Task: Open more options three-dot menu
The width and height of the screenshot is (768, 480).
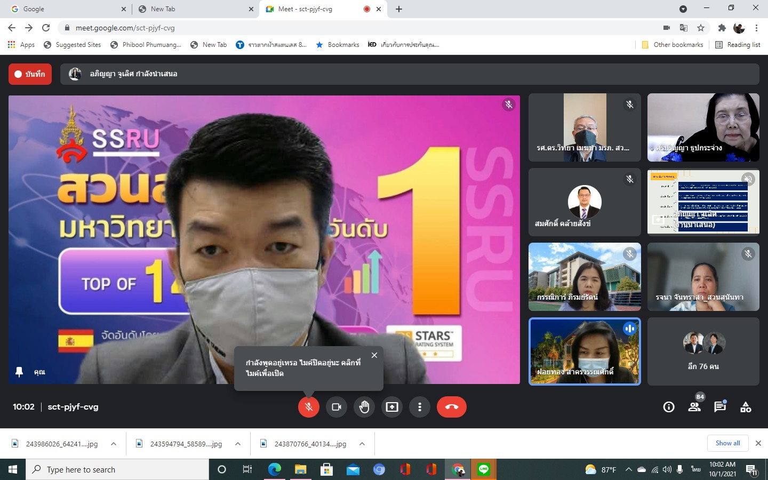Action: pyautogui.click(x=420, y=407)
